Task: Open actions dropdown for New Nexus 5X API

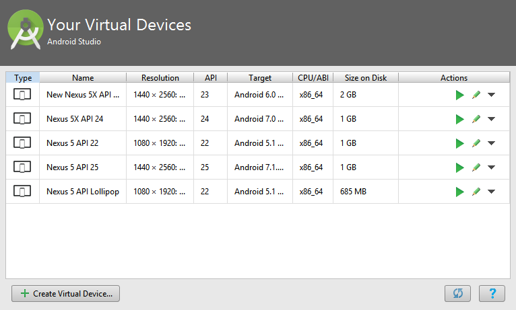Action: click(491, 95)
